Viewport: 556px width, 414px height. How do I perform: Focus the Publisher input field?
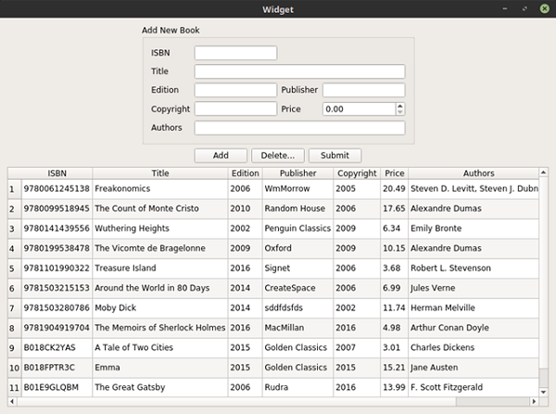click(364, 90)
